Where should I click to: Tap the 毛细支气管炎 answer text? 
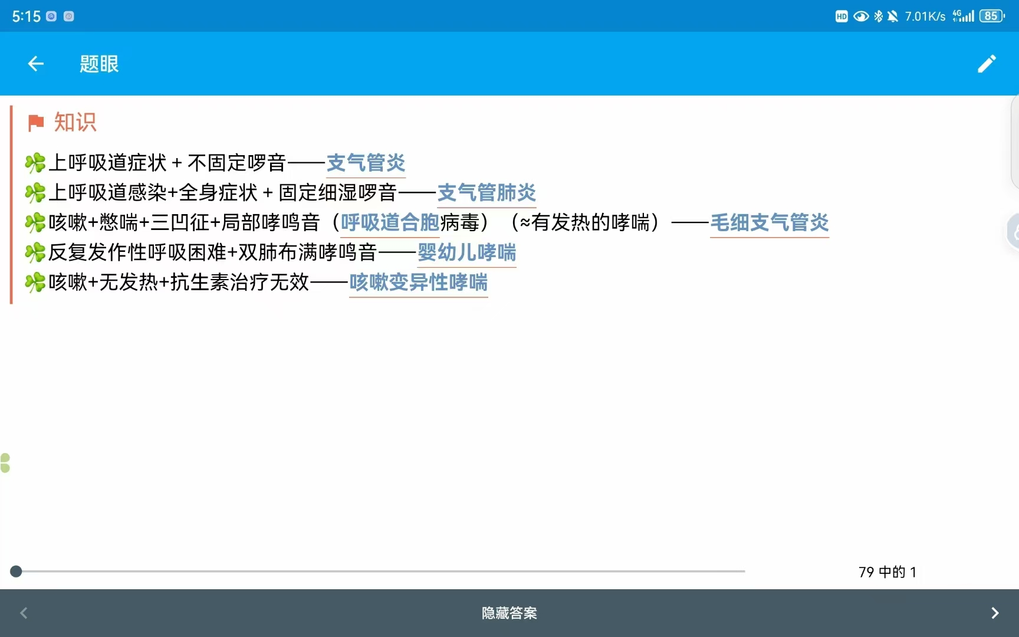[x=769, y=223]
